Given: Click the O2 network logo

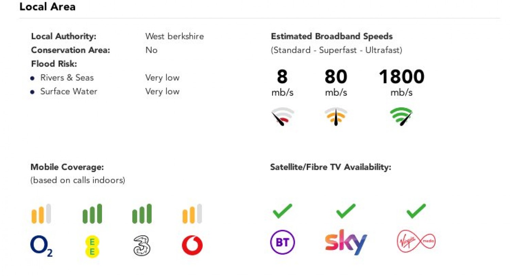Looking at the screenshot, I should point(41,246).
